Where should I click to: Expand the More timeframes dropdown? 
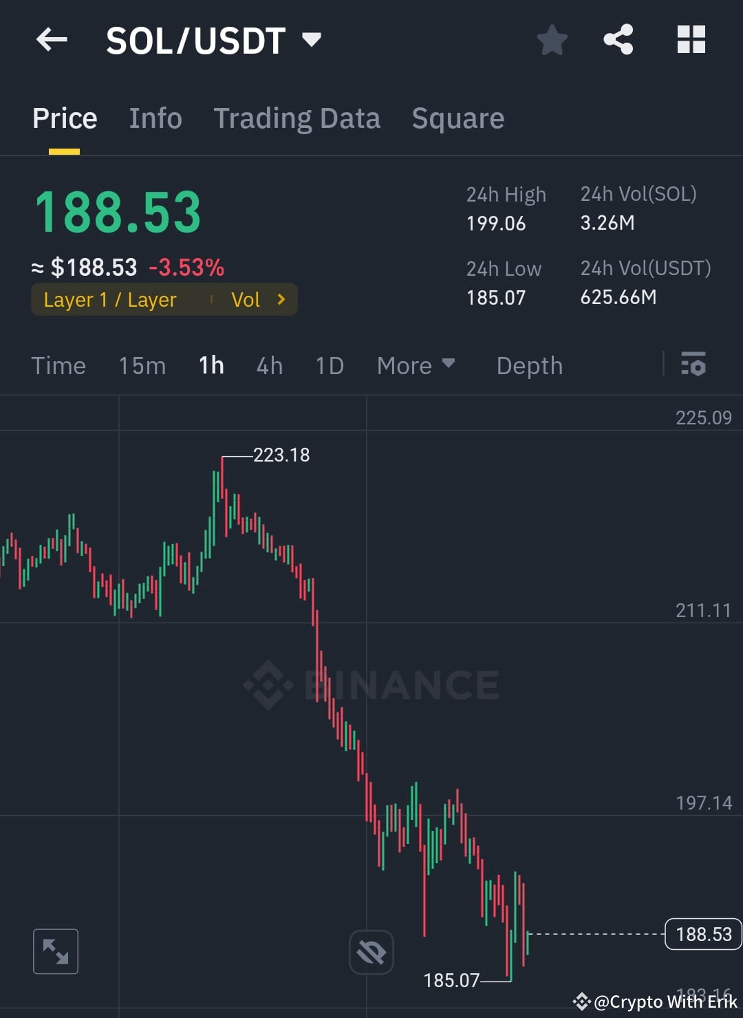pyautogui.click(x=415, y=365)
